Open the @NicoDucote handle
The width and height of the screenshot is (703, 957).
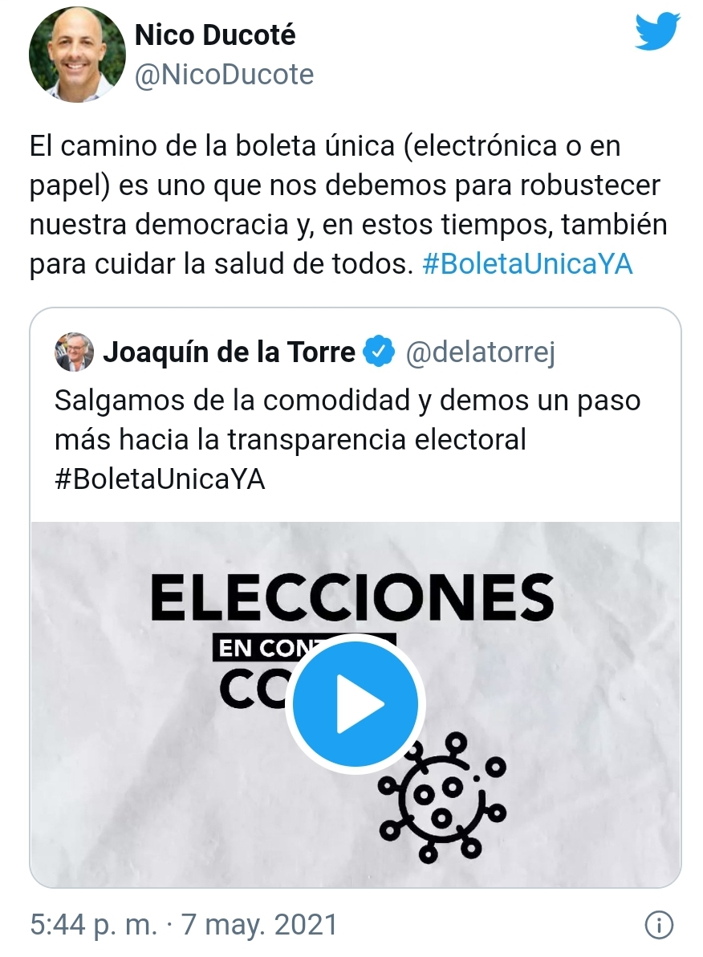tap(224, 75)
